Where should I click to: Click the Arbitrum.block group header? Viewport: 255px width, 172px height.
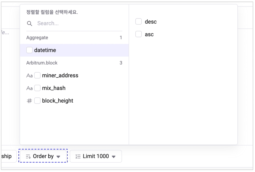(42, 63)
